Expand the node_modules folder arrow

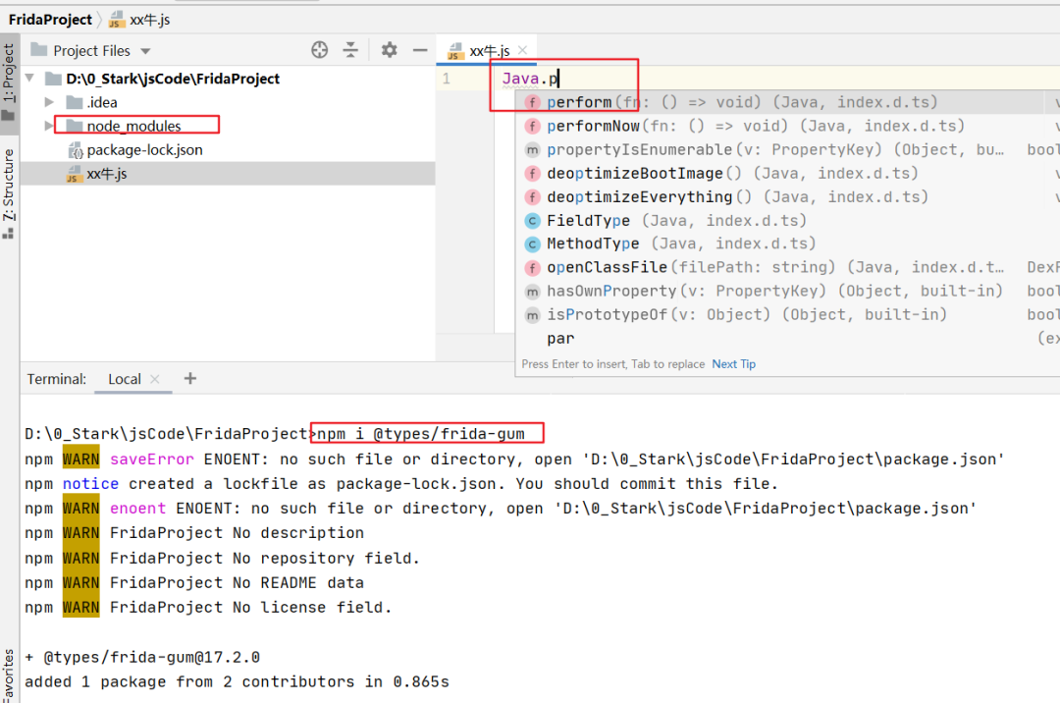click(x=48, y=126)
